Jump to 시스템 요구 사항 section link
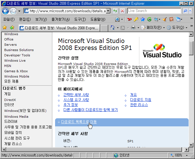The width and height of the screenshot is (195, 159). (76, 100)
